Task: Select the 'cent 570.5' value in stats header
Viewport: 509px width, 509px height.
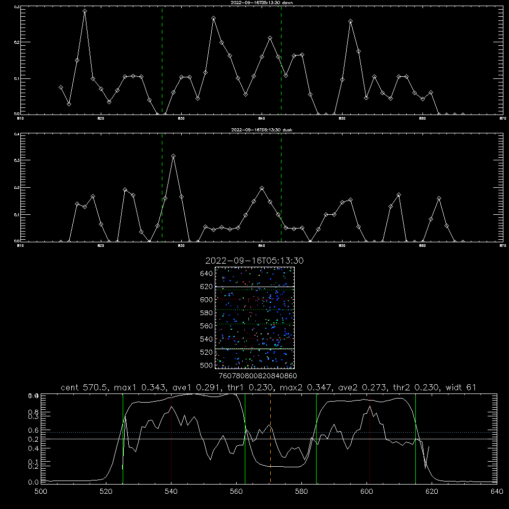Action: [84, 387]
